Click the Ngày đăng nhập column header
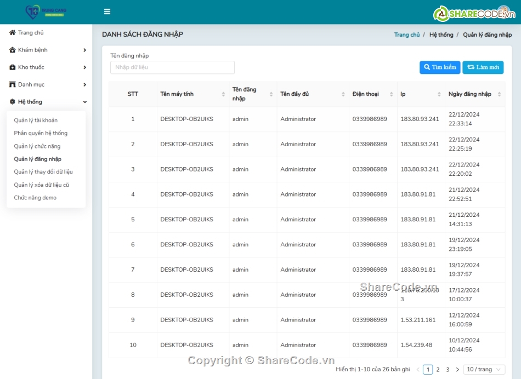The height and width of the screenshot is (379, 521). point(475,94)
